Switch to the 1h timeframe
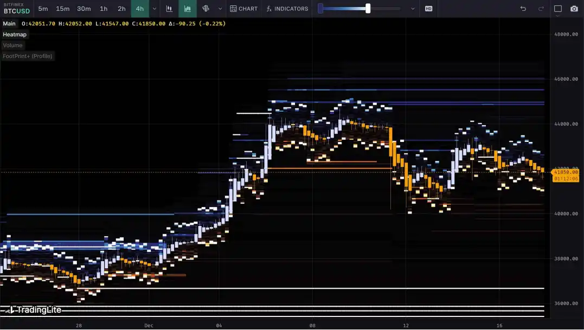Viewport: 584px width, 330px height. (104, 9)
